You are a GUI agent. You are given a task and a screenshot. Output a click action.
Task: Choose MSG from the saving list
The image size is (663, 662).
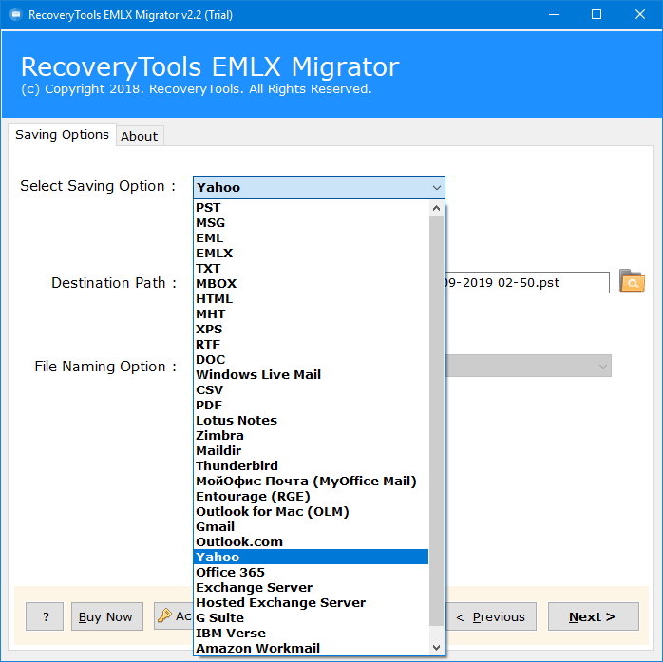(x=311, y=223)
